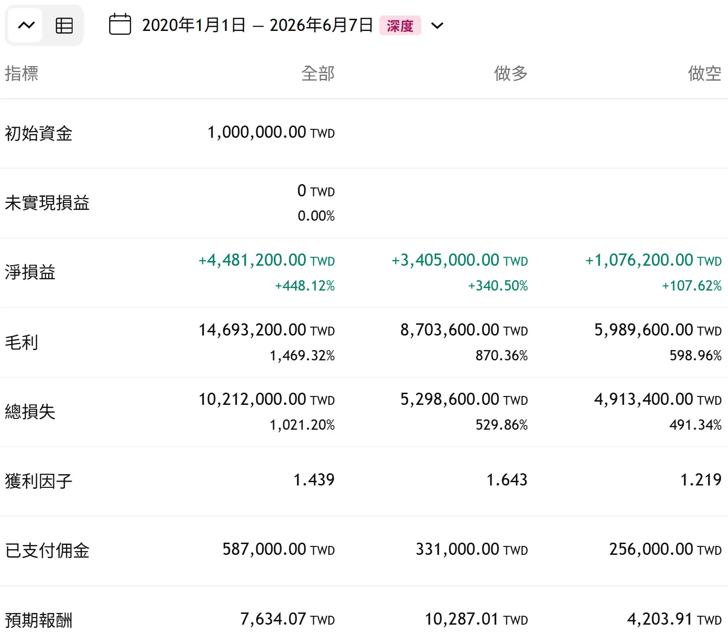Click the 初始資金 value 1,000,000.00 TWD
Viewport: 728px width, 642px height.
point(271,133)
